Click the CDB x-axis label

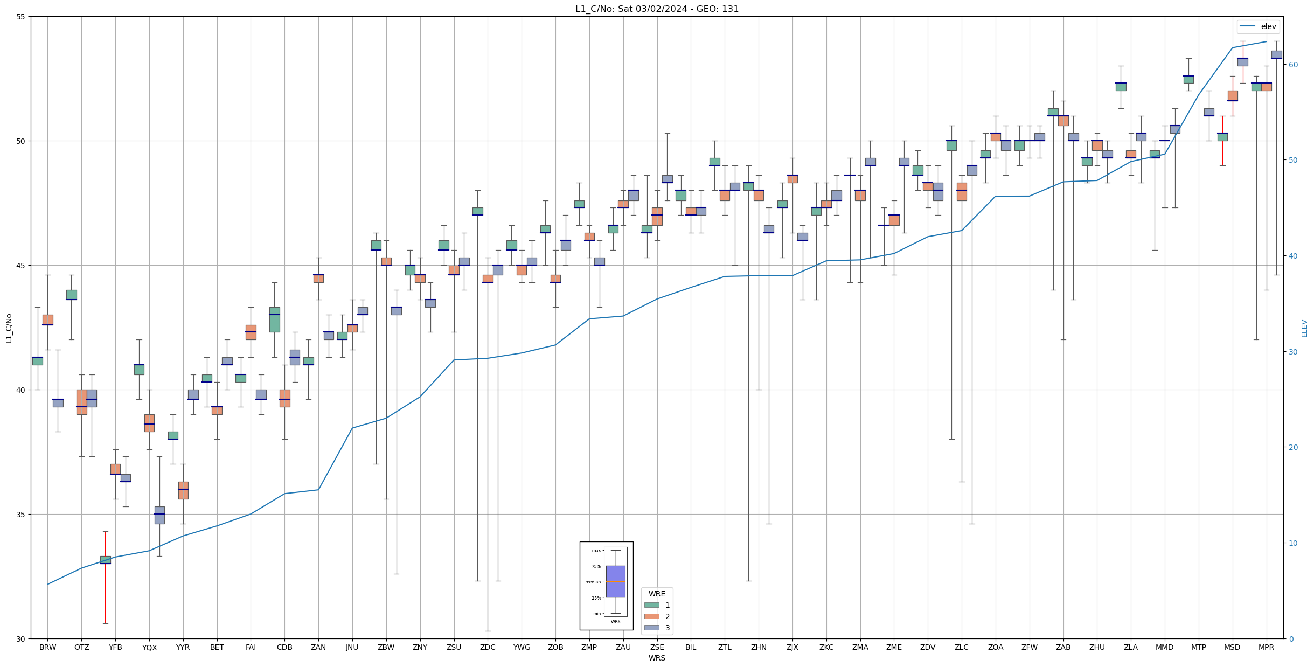click(284, 647)
